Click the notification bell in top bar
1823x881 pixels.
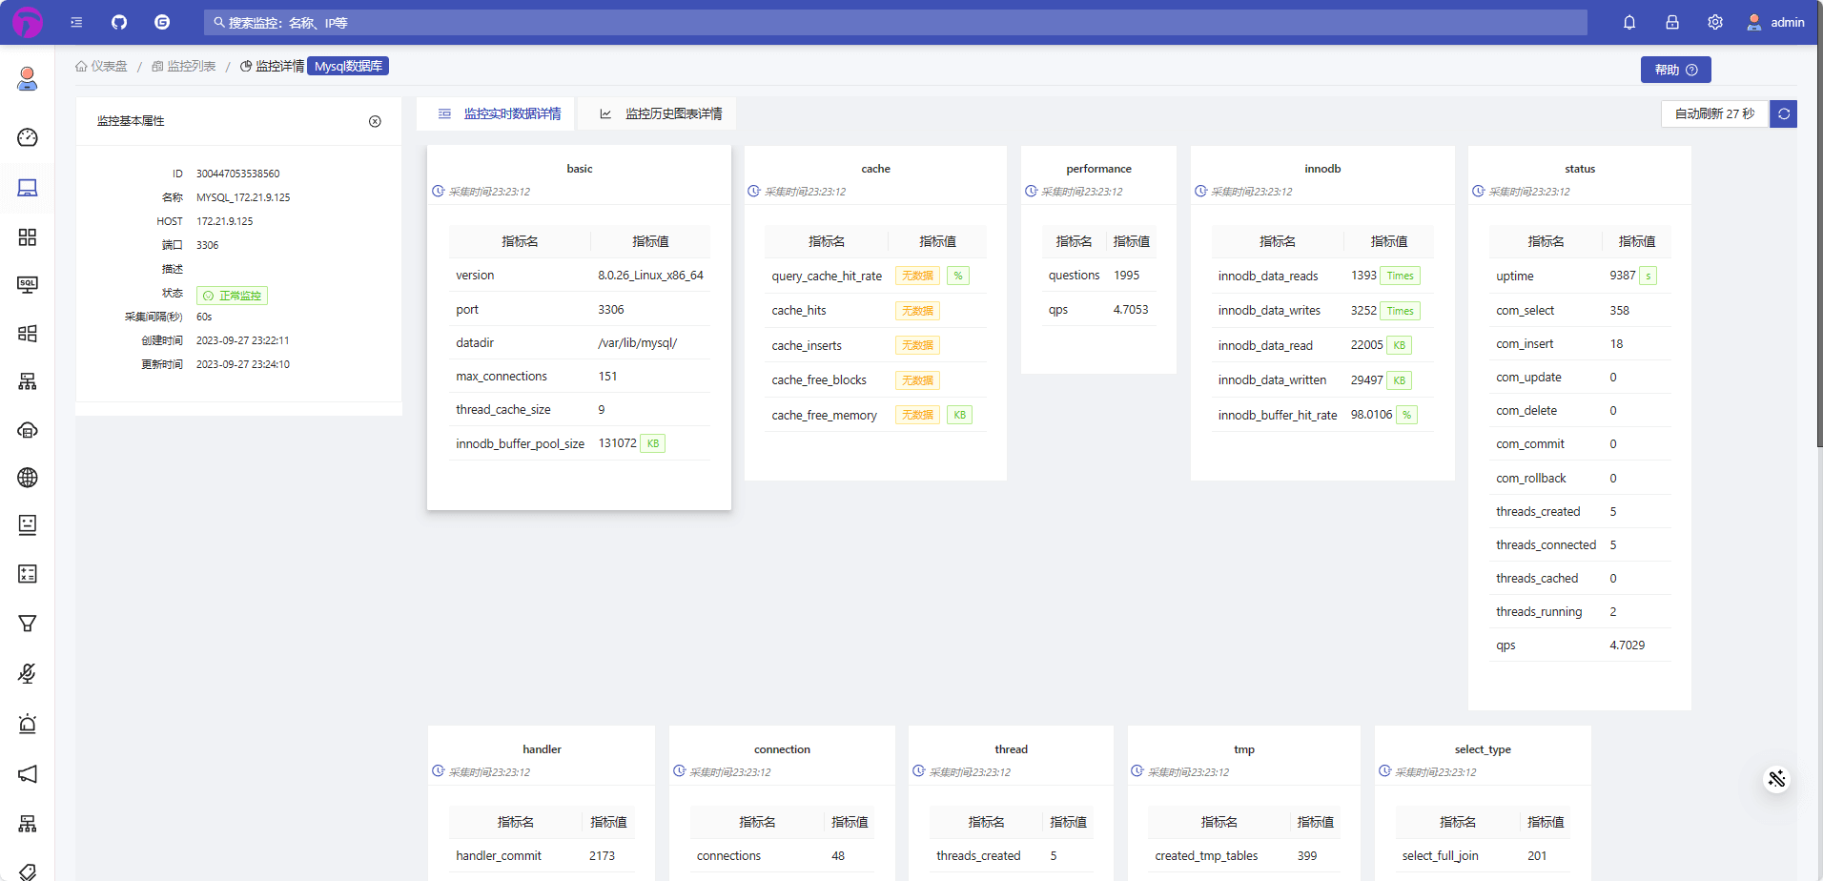click(1629, 22)
